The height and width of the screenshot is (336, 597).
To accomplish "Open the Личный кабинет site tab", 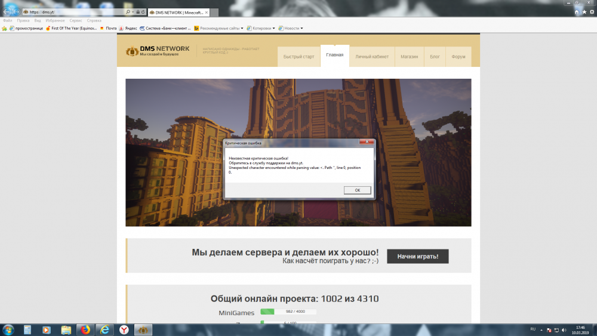I will [371, 57].
